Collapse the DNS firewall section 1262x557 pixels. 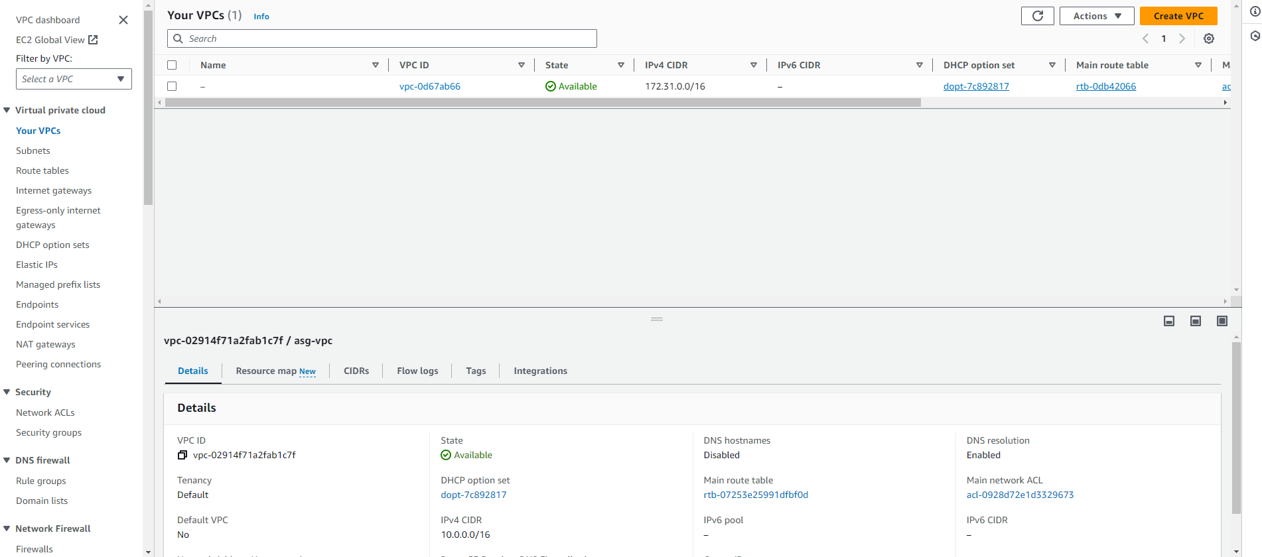(7, 460)
